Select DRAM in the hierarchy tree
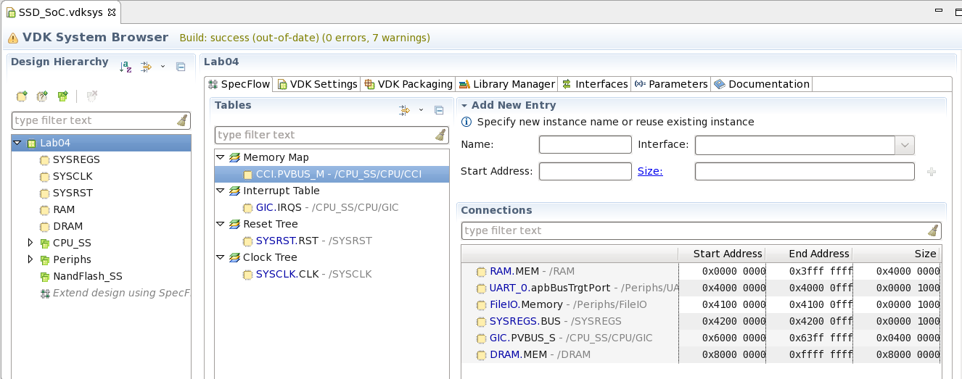The width and height of the screenshot is (962, 379). [x=67, y=226]
